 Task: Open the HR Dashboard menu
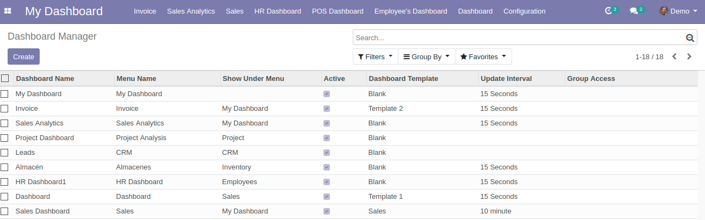pos(277,11)
